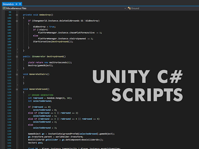Click 'int selectedGround;' declaration on line 128
Image resolution: width=199 pixels, height=149 pixels.
(x=40, y=101)
